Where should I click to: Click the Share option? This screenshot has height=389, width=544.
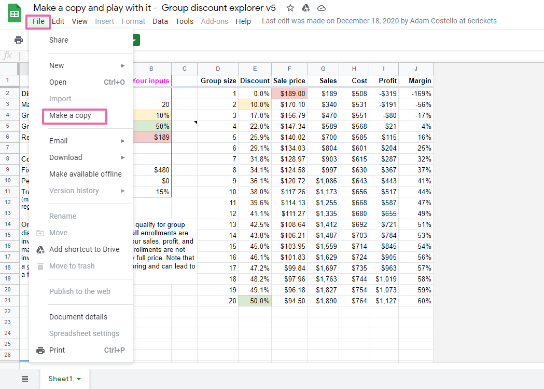tap(59, 40)
